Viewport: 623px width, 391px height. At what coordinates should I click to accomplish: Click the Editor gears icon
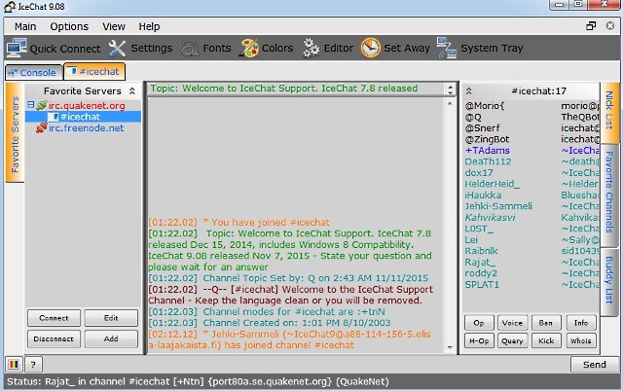coord(311,48)
